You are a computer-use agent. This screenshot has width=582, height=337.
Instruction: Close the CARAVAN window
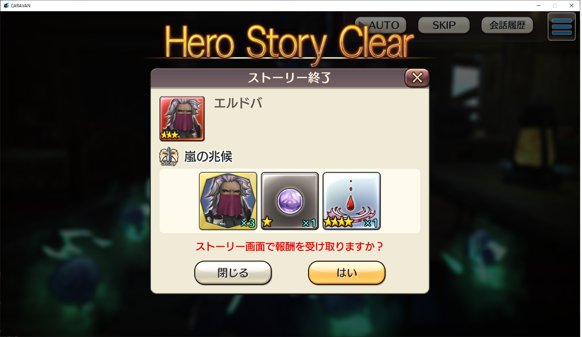coord(572,5)
